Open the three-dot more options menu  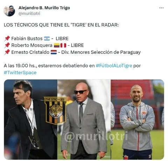(x=161, y=8)
